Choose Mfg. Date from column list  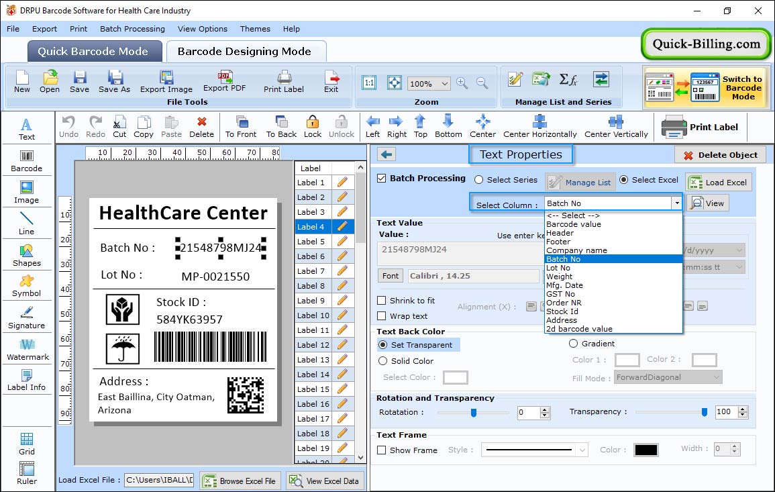[613, 285]
